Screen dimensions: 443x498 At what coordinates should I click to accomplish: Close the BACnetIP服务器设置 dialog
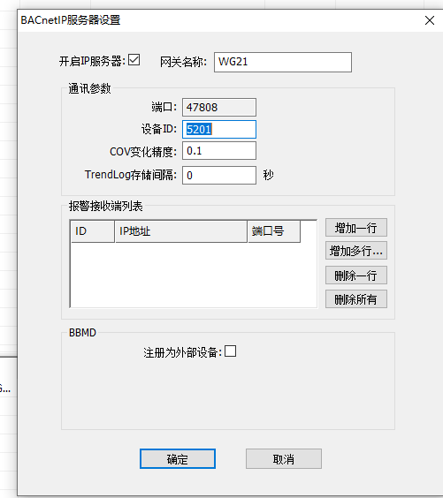[x=430, y=20]
